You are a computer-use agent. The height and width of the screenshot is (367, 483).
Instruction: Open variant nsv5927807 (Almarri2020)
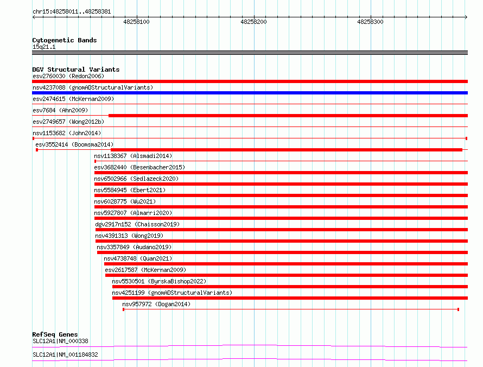click(x=133, y=213)
